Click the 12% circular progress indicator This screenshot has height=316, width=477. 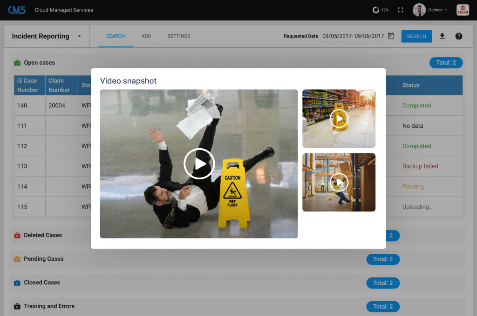[375, 9]
